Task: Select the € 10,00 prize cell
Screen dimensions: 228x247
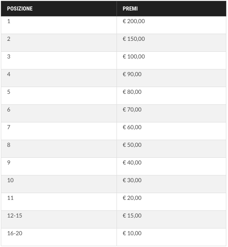Action: 172,237
